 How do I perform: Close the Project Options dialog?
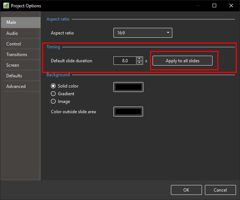point(231,5)
